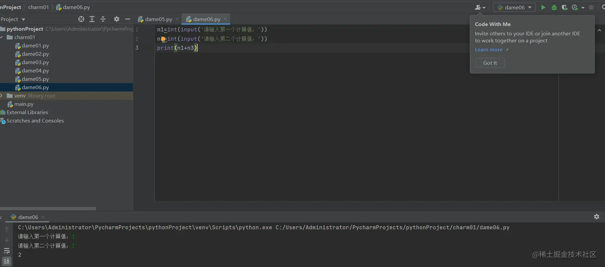Click the charm01 folder icon

tap(10, 37)
